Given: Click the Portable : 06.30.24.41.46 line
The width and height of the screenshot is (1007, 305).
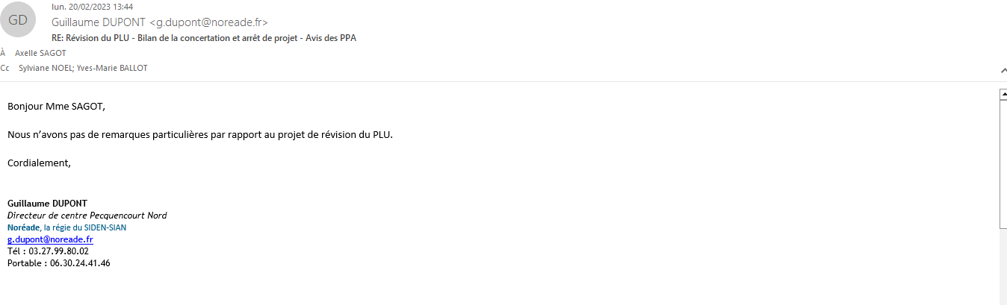Looking at the screenshot, I should click(x=59, y=263).
